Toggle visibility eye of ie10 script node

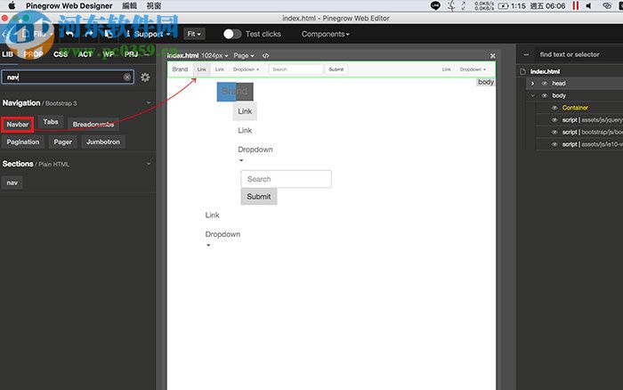point(554,144)
